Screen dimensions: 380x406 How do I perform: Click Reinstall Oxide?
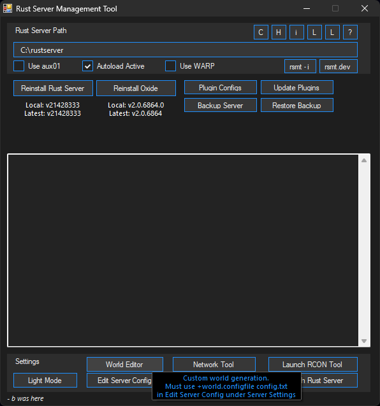coord(136,88)
